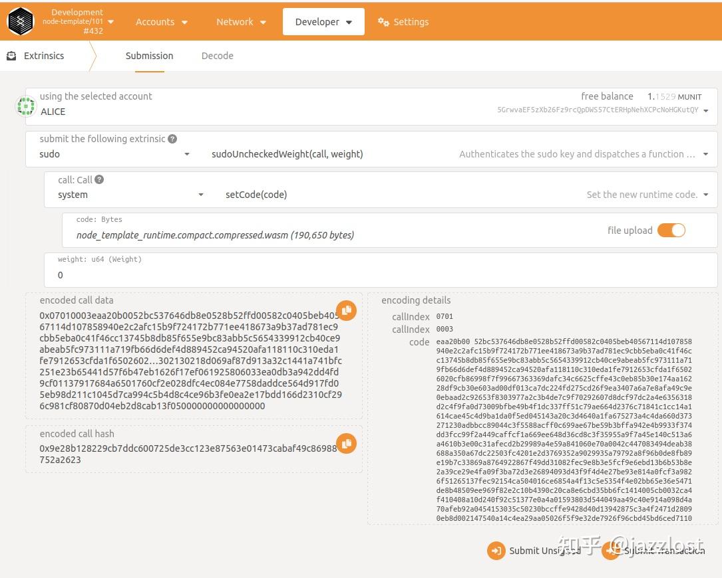Click help icon beside 'call: Call'
722x578 pixels.
coord(99,180)
